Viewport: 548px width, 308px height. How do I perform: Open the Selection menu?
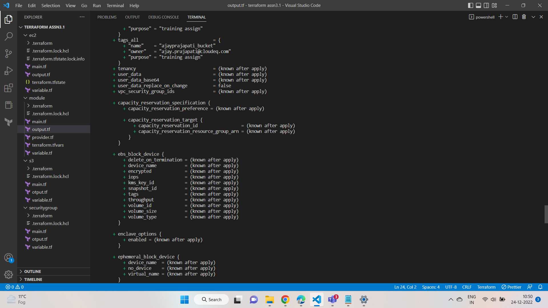(51, 5)
